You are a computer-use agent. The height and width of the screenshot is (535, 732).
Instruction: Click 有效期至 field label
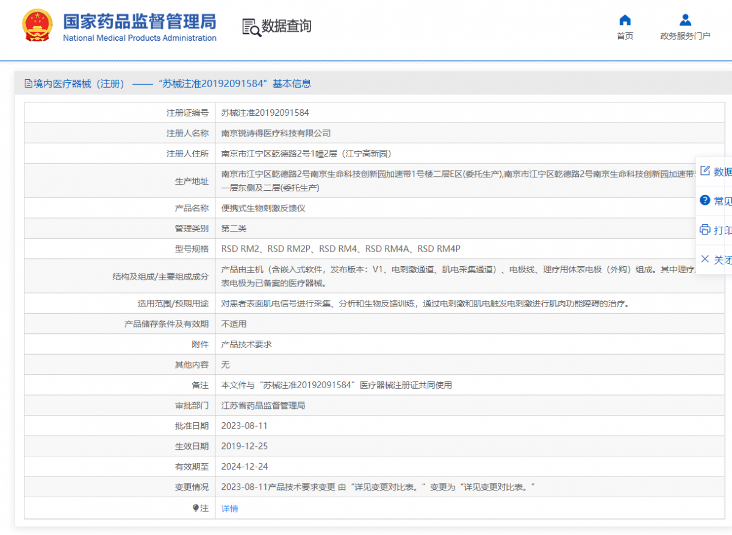point(192,467)
